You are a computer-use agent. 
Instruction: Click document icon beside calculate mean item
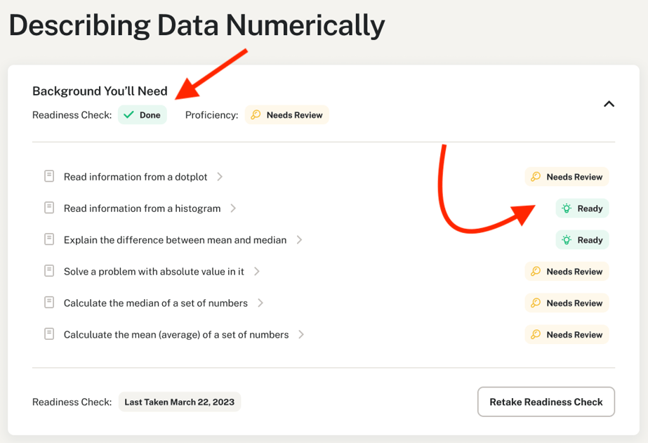coord(49,334)
